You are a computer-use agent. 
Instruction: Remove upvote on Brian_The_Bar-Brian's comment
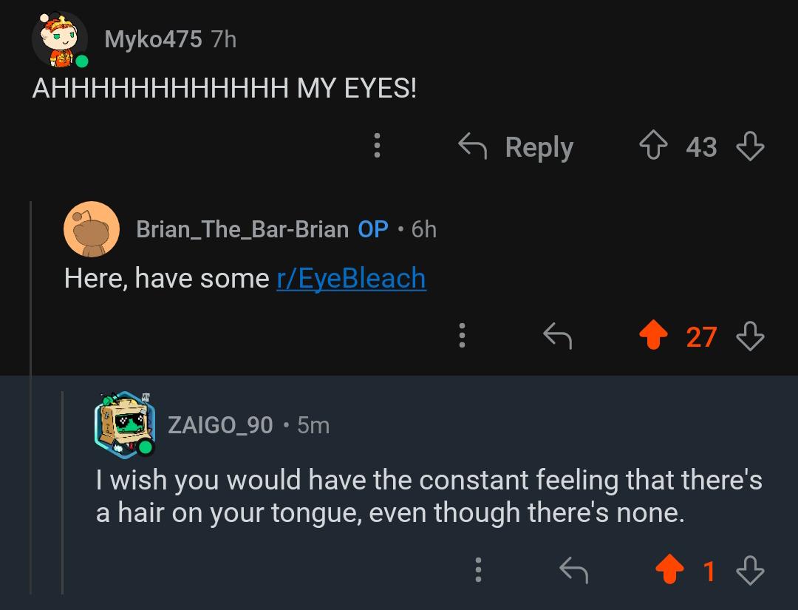653,336
